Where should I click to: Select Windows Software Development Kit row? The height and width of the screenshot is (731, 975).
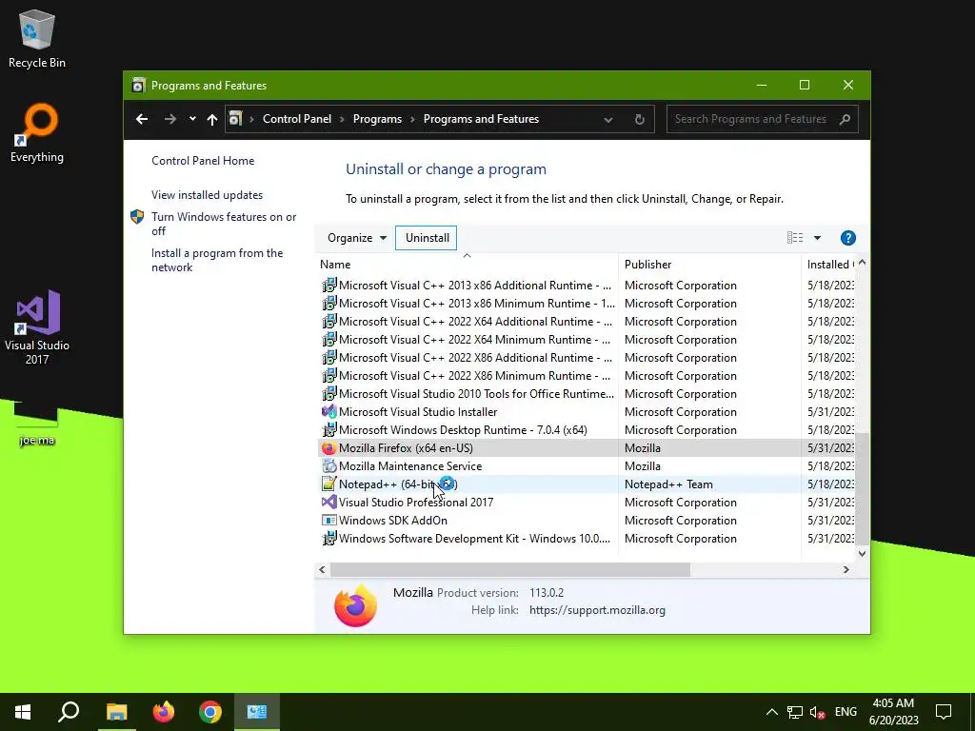(x=586, y=538)
